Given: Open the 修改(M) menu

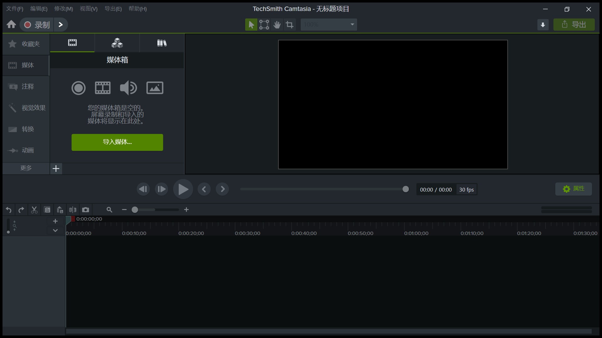Looking at the screenshot, I should click(x=64, y=9).
